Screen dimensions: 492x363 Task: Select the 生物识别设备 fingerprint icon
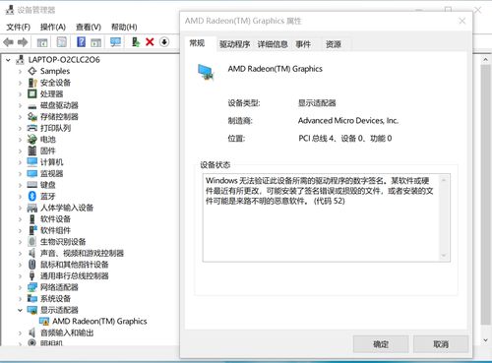32,242
